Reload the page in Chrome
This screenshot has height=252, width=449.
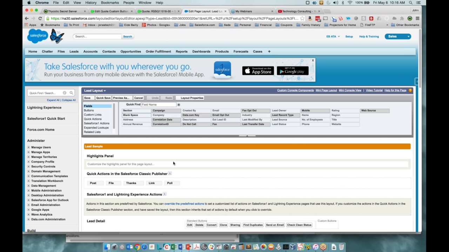pyautogui.click(x=40, y=18)
